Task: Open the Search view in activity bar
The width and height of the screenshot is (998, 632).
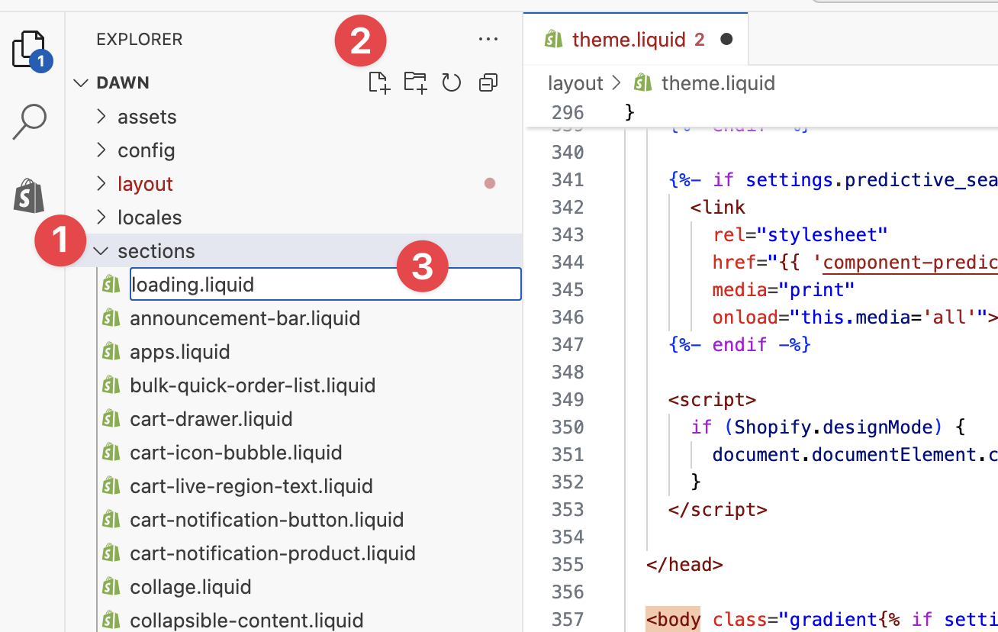Action: point(30,122)
